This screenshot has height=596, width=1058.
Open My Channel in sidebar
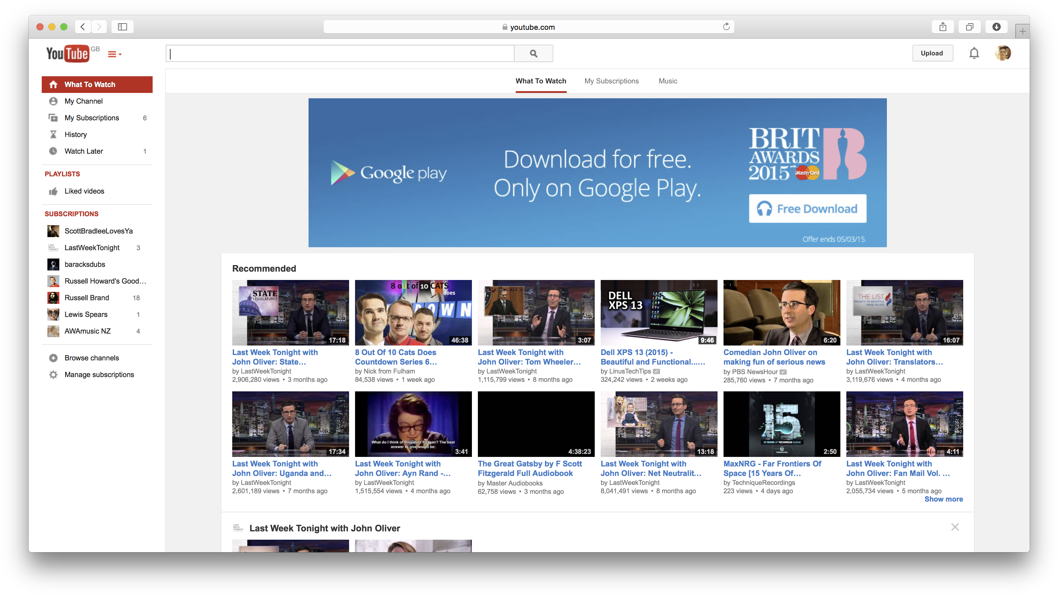coord(97,101)
